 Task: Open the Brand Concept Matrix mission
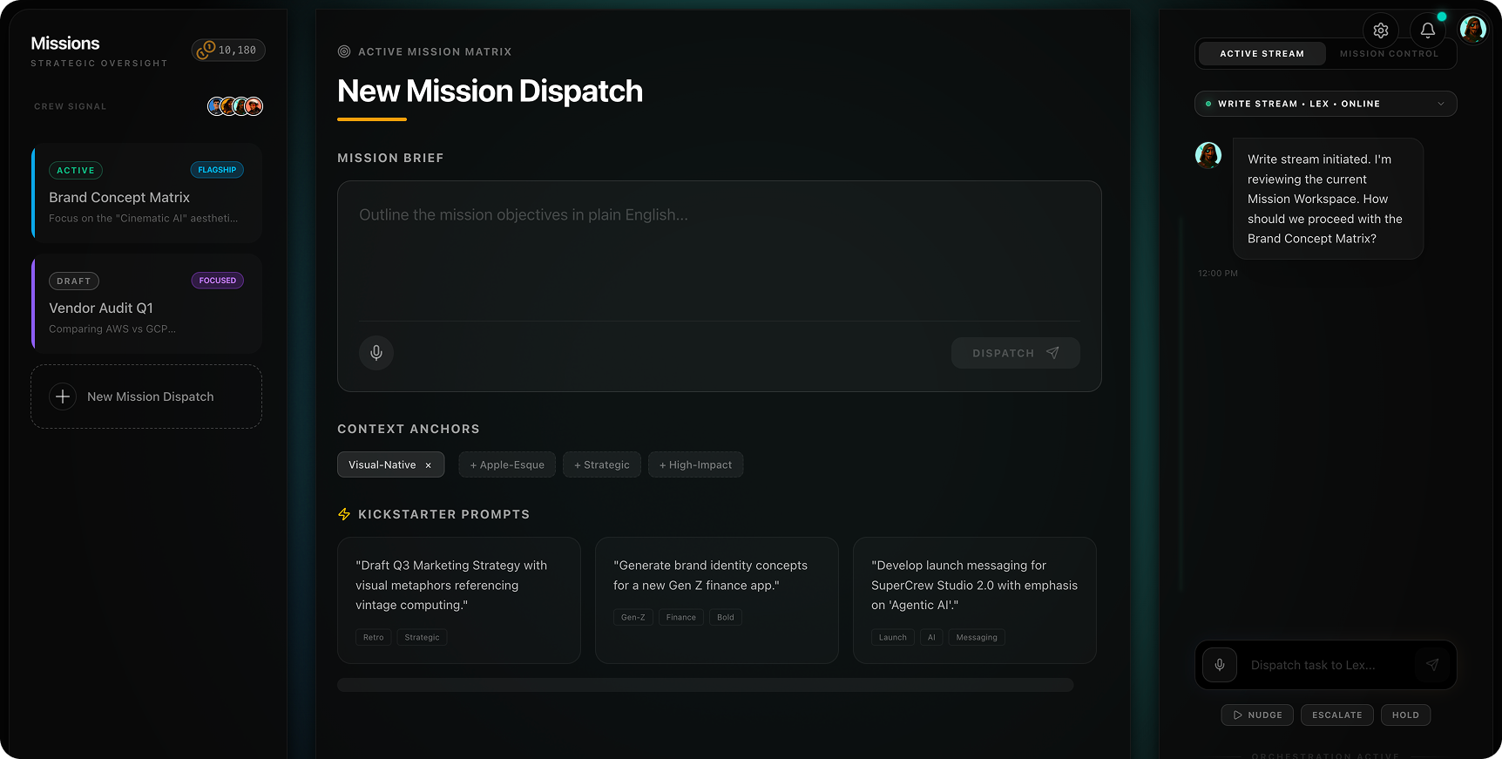click(x=146, y=193)
